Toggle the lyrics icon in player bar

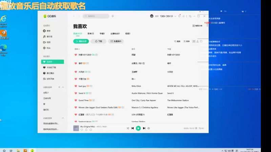(196, 128)
